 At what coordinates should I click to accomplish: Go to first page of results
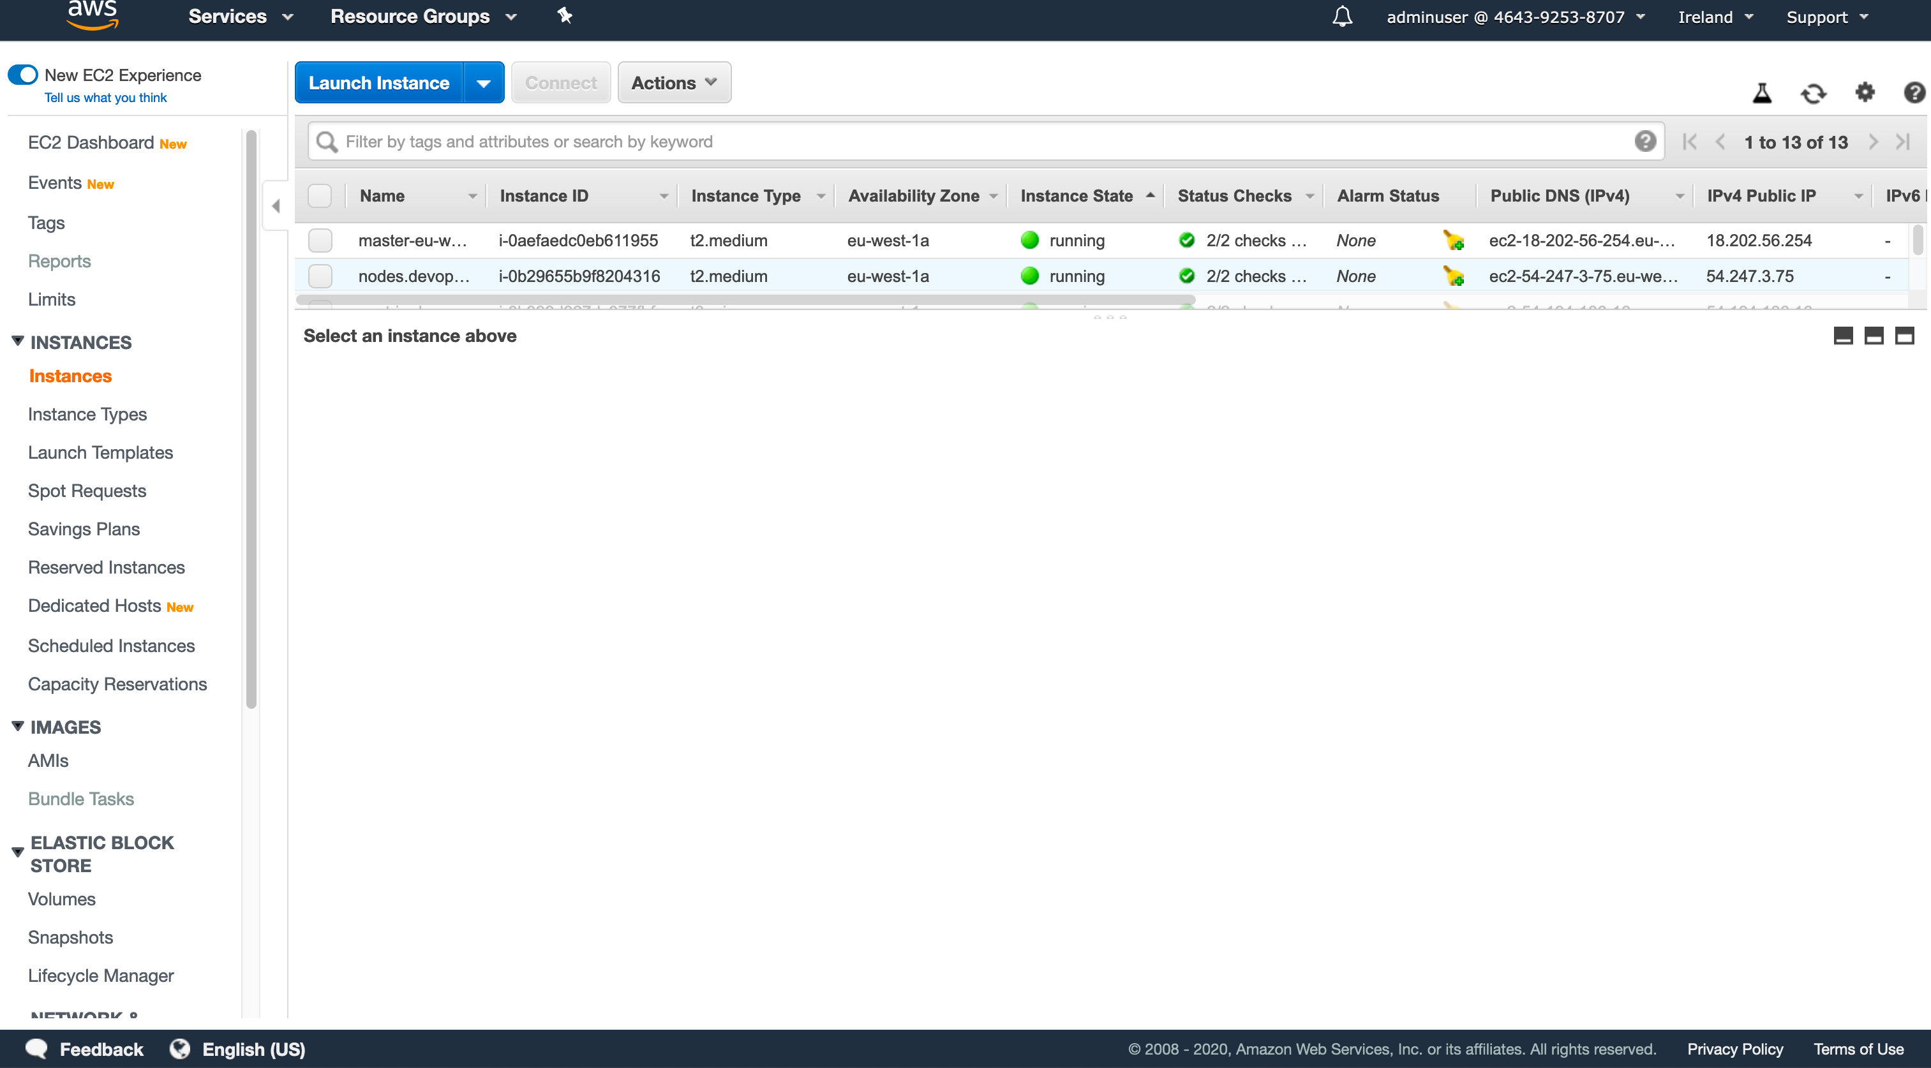[x=1689, y=142]
